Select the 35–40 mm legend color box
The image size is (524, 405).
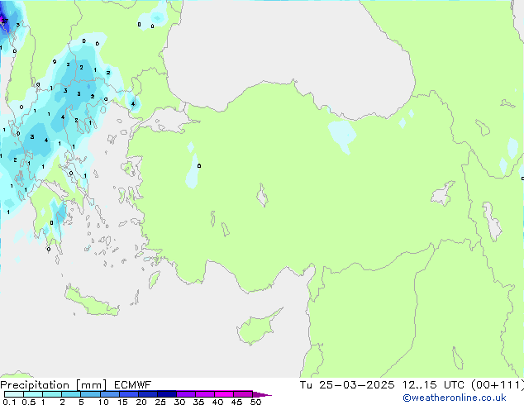[x=204, y=394]
